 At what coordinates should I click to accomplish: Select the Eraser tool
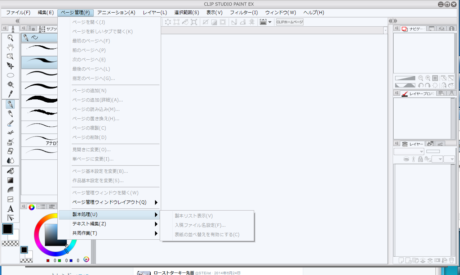10,151
